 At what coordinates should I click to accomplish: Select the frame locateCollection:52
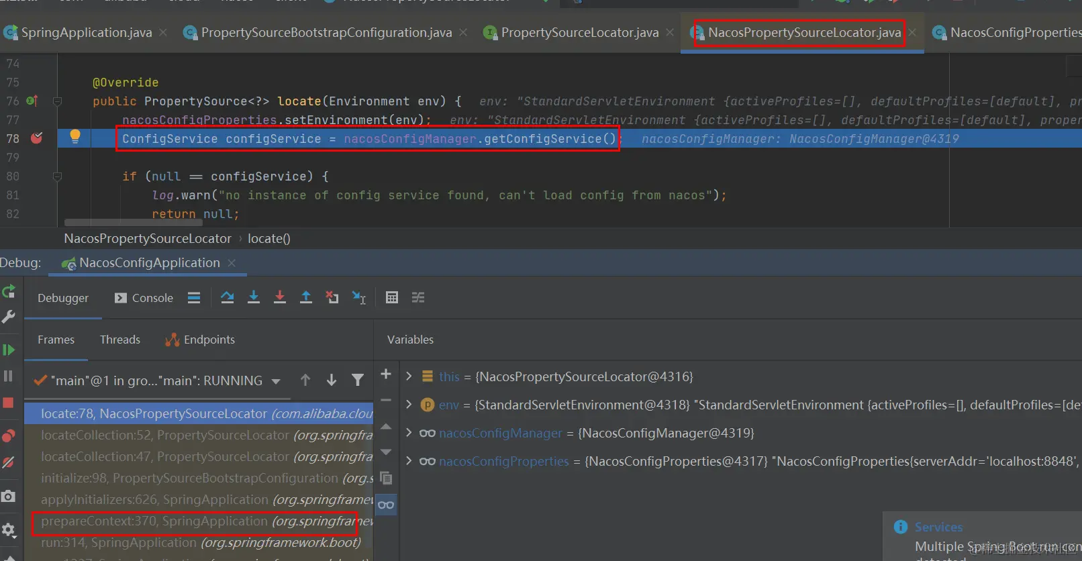tap(199, 435)
